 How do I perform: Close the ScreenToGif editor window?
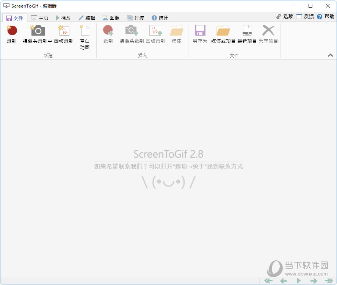click(328, 6)
